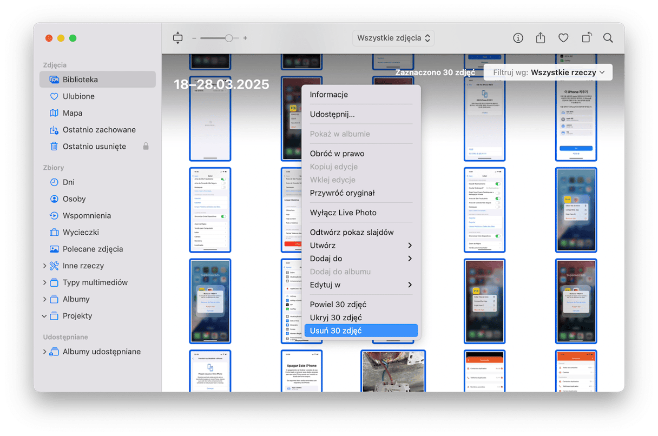Open Mapa in the sidebar
Viewport: 658px width, 436px height.
click(x=73, y=113)
